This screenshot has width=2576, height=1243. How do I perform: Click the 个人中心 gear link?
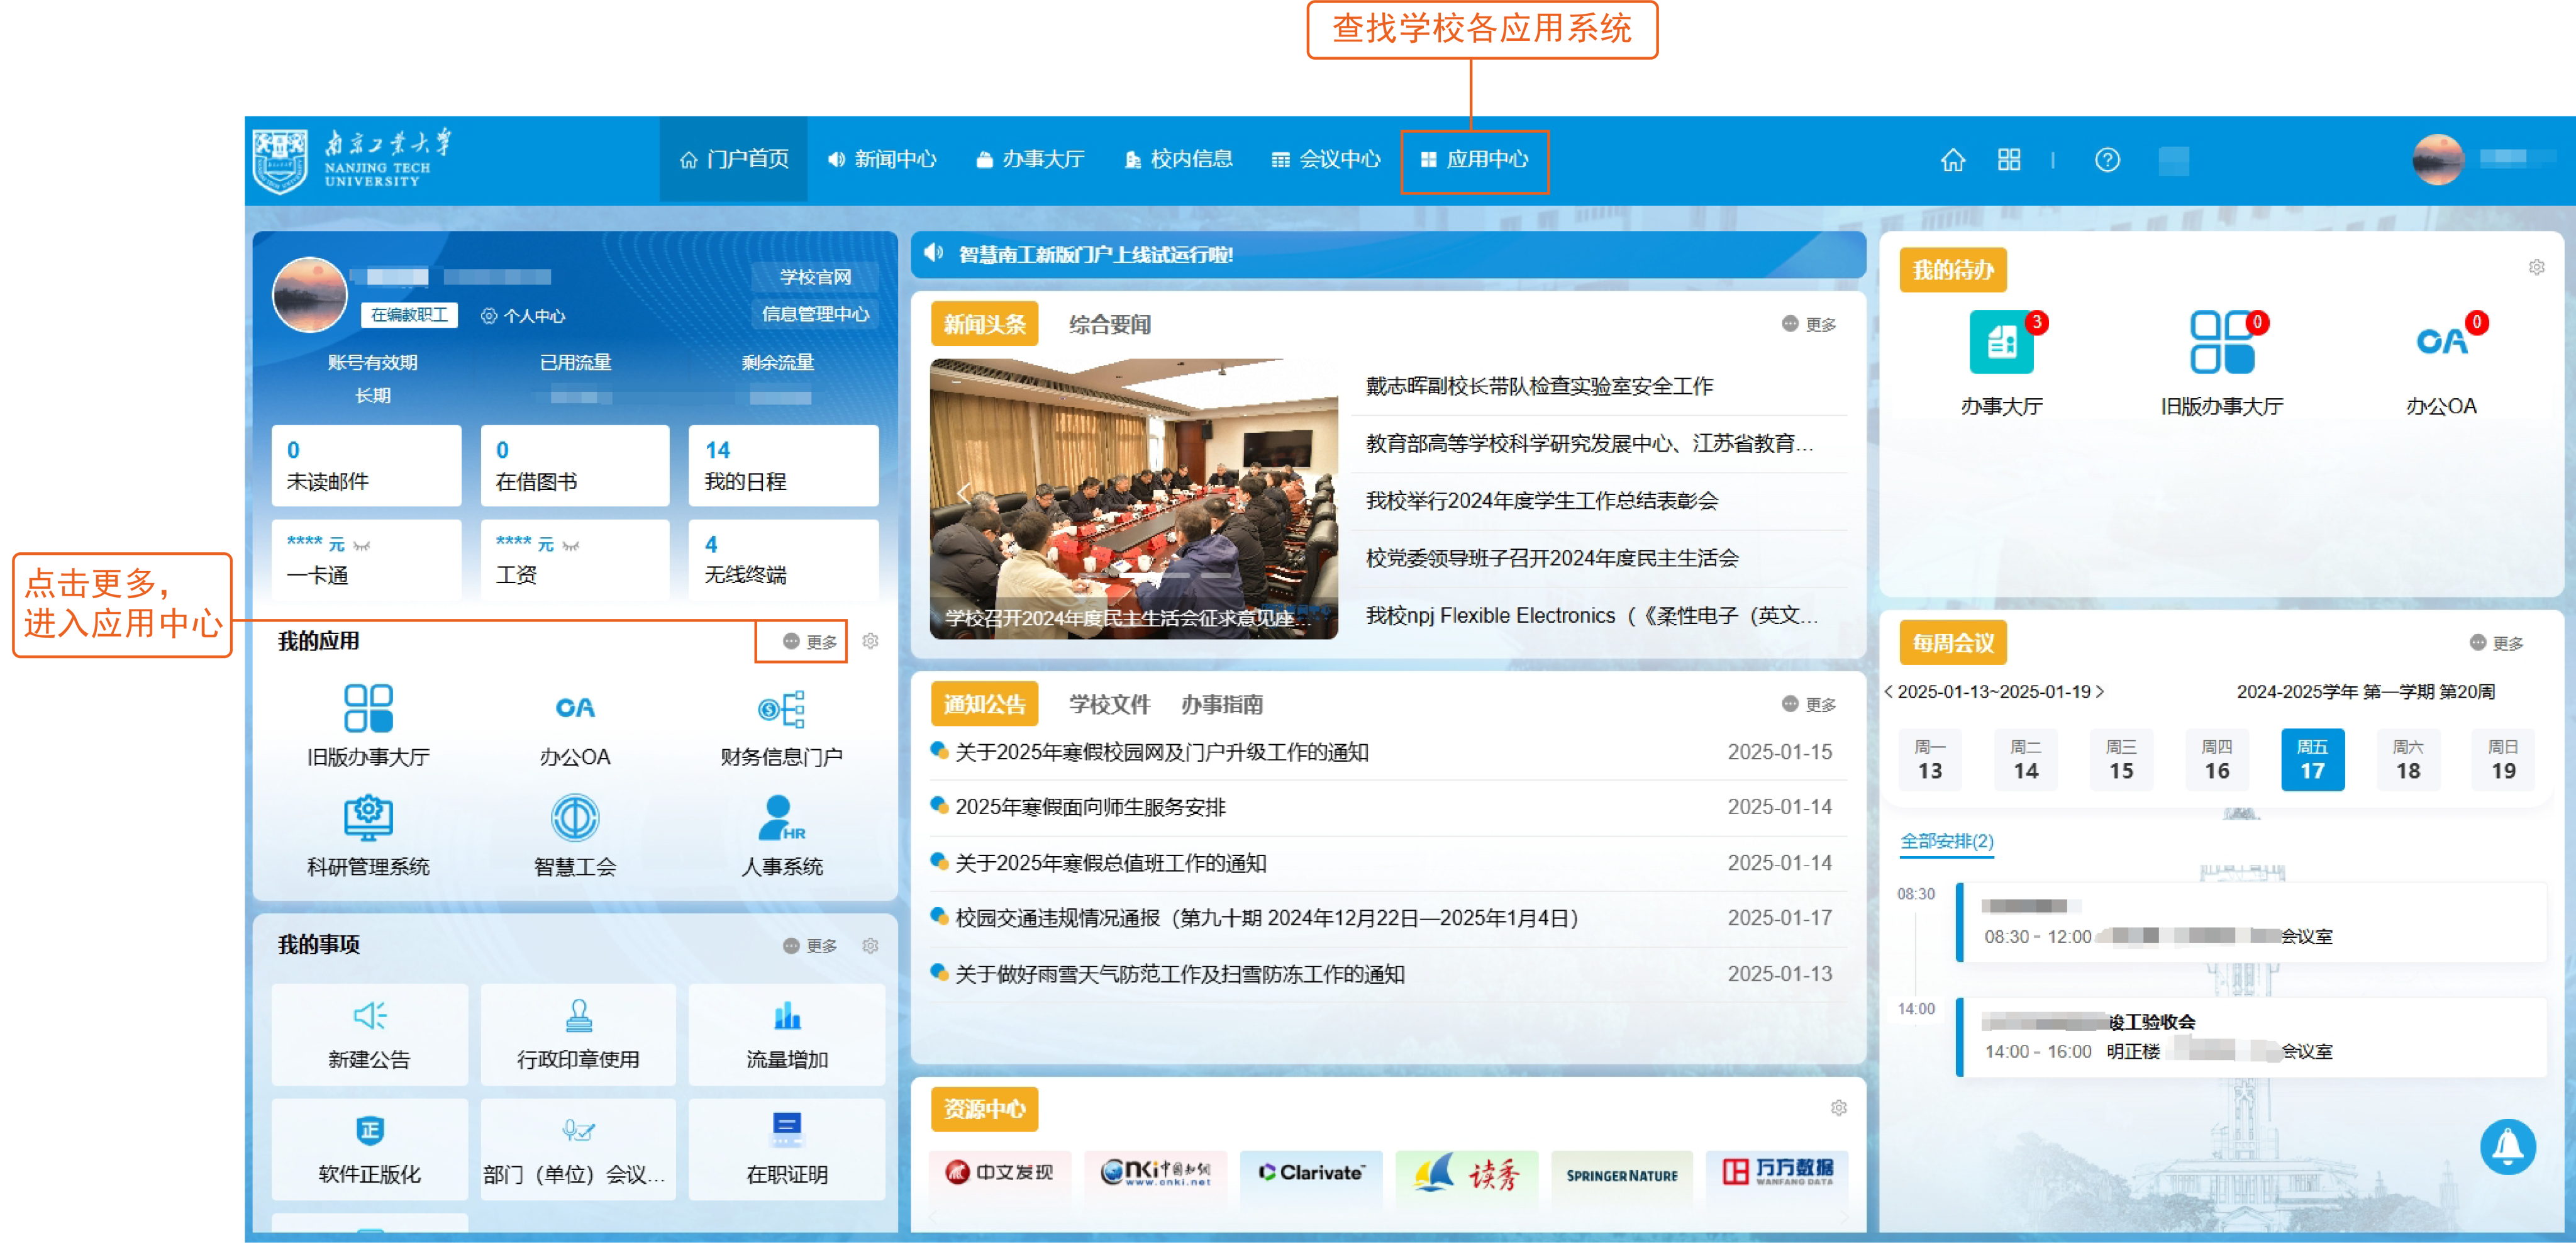tap(524, 316)
